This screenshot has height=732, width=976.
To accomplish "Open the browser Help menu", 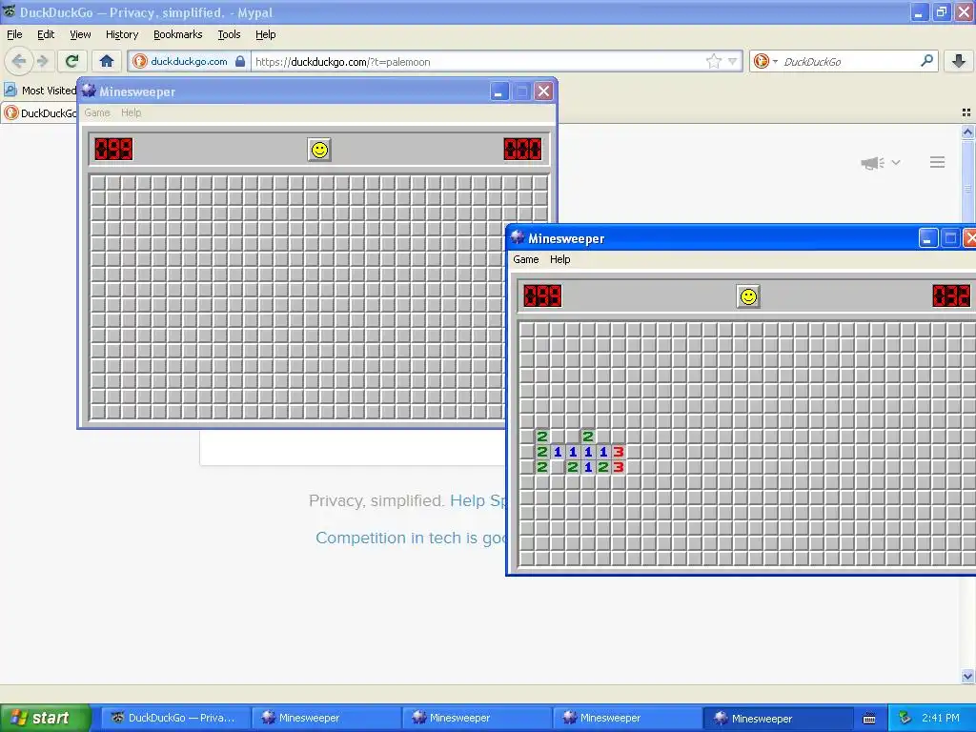I will [265, 34].
